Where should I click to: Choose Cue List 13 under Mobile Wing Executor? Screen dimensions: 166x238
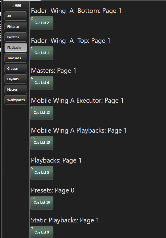point(42,113)
